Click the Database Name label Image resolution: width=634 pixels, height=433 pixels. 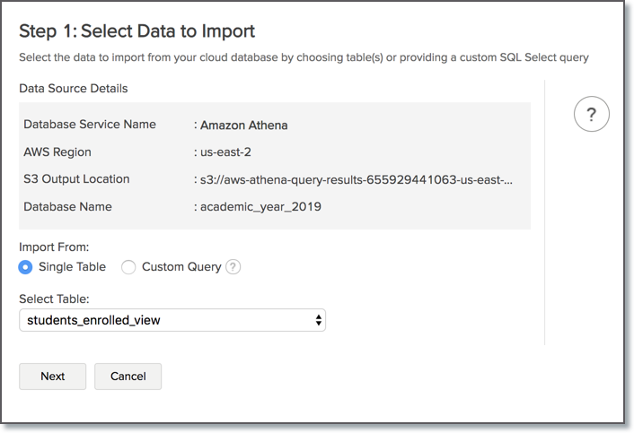(67, 207)
